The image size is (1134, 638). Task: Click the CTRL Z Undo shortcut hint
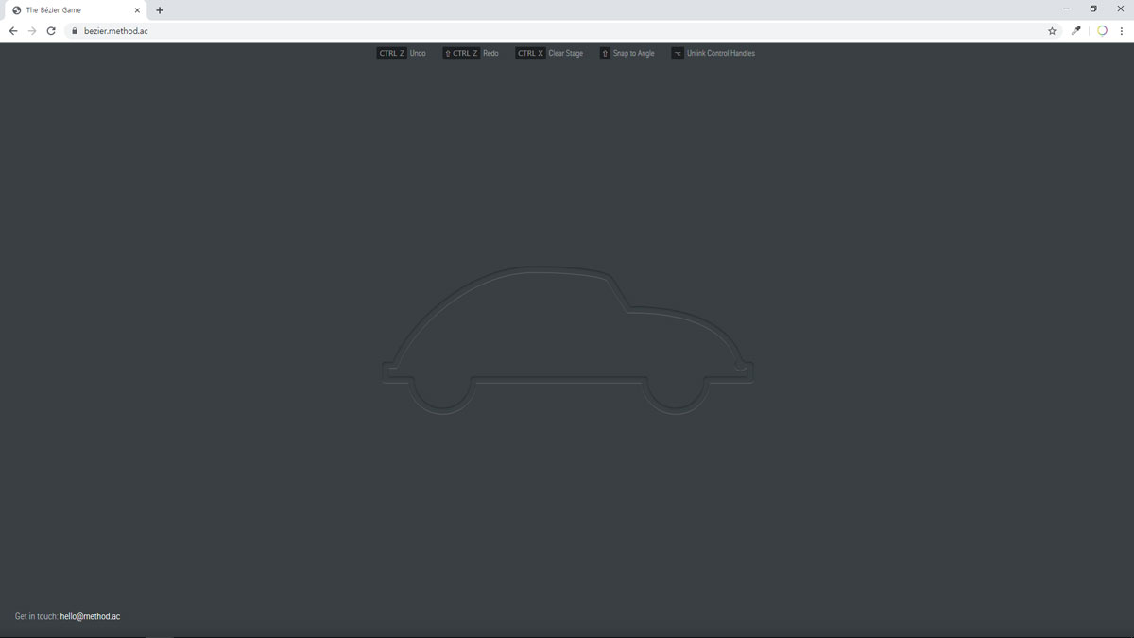tap(402, 54)
